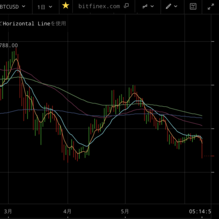This screenshot has height=219, width=219.
Task: Open bitfinex.com link in toolbar
Action: 99,7
